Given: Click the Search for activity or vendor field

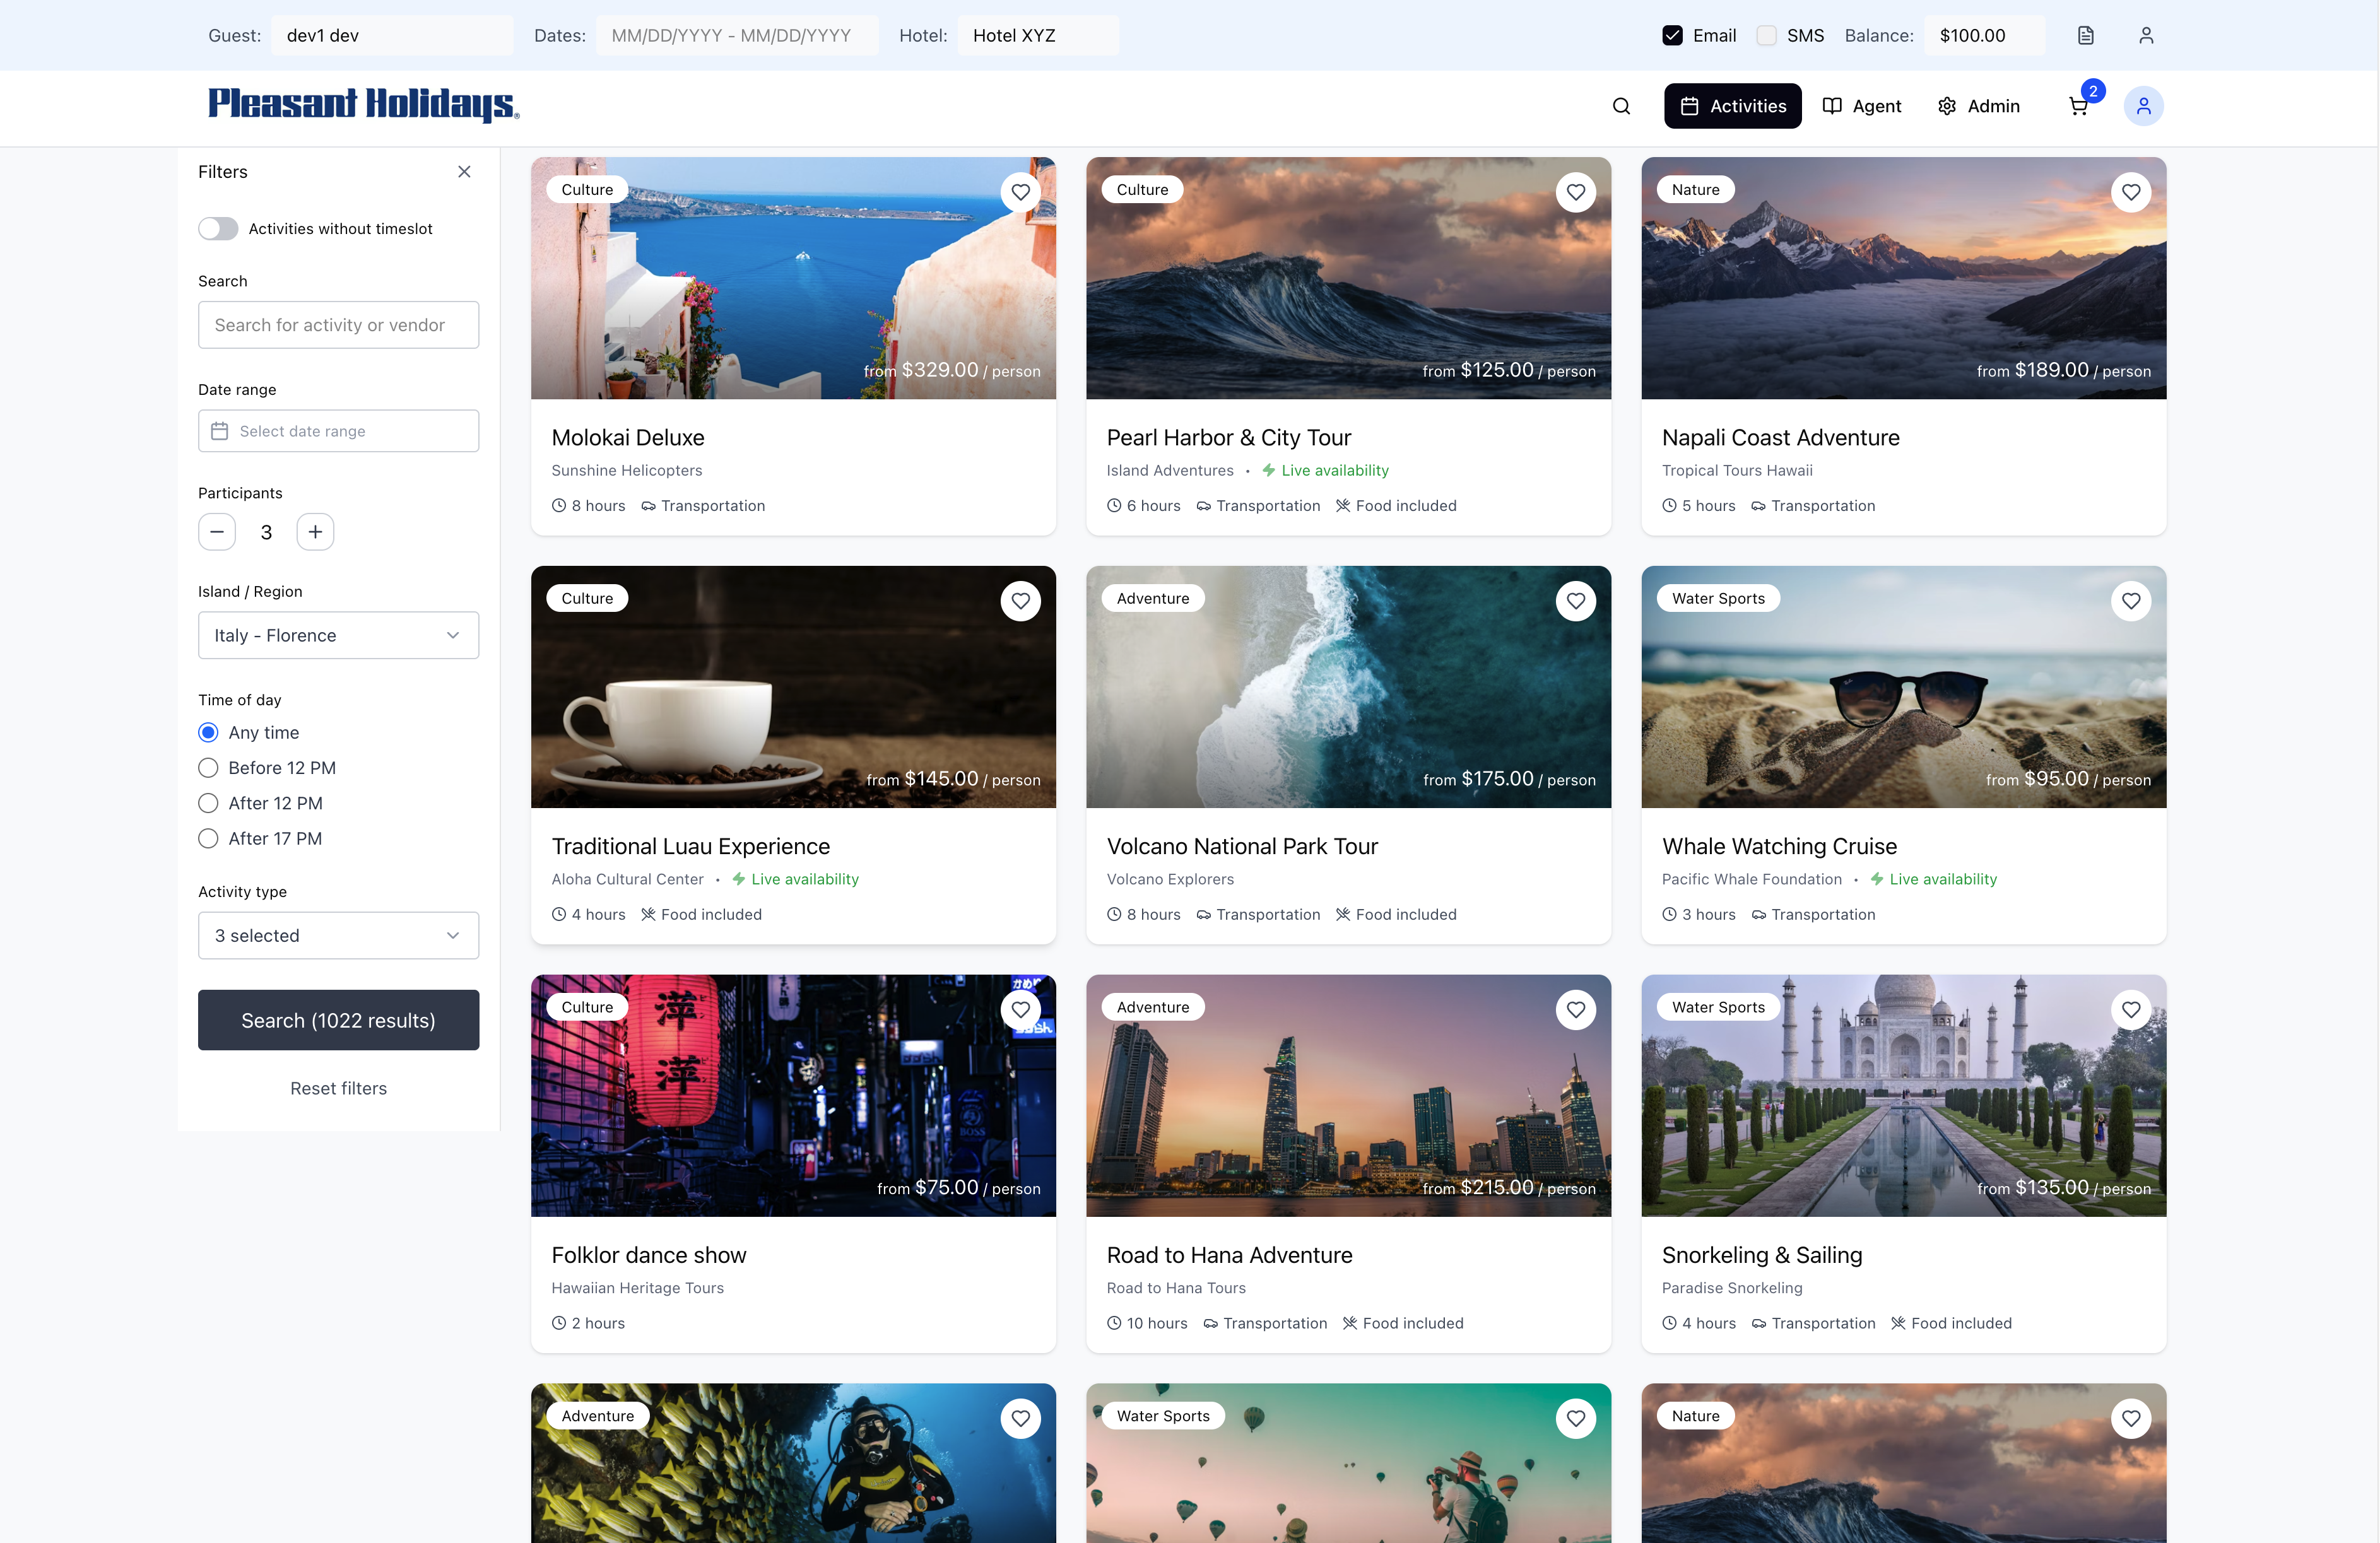Looking at the screenshot, I should click(x=338, y=325).
